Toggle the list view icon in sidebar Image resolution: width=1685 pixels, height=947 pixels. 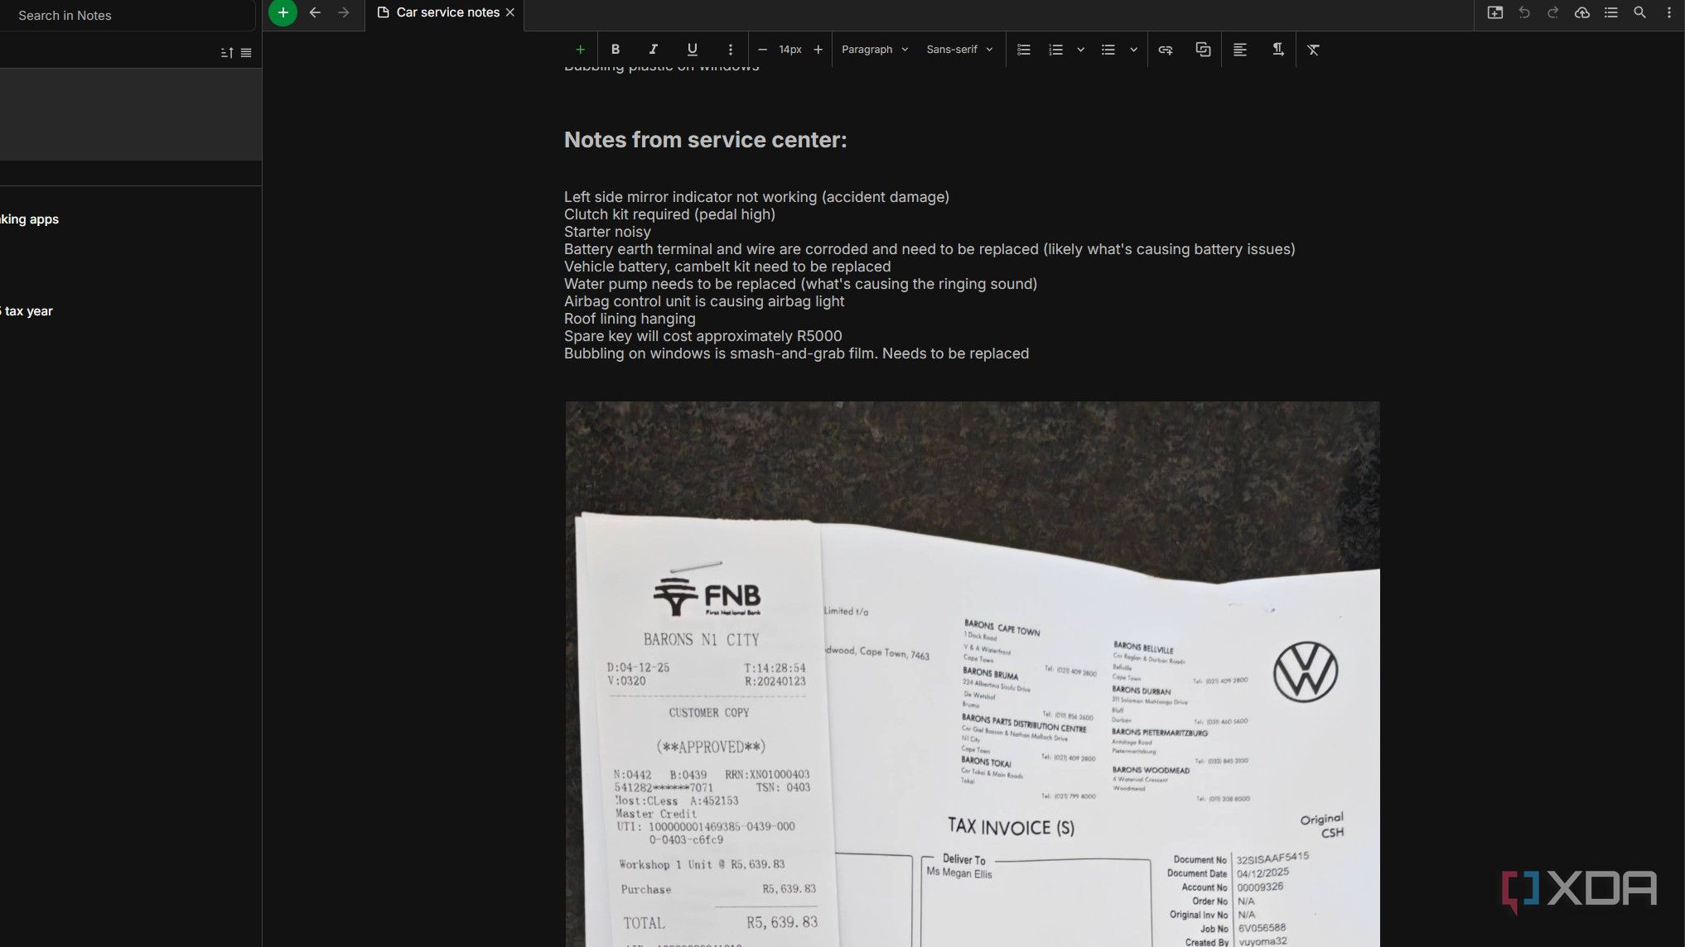coord(246,53)
